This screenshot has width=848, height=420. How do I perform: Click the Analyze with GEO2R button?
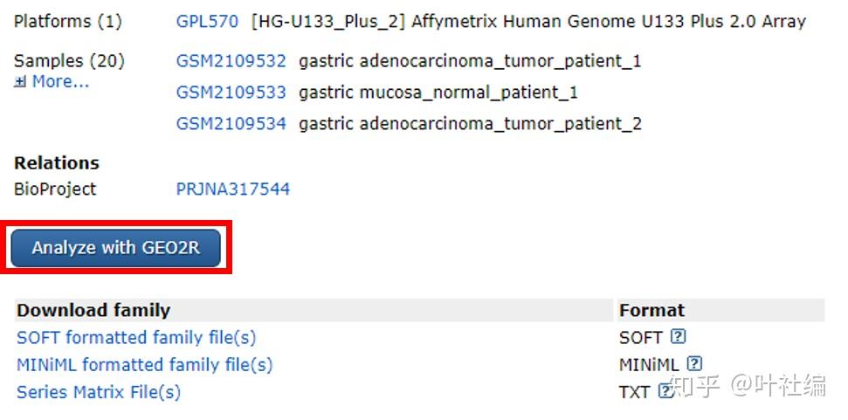click(x=116, y=248)
